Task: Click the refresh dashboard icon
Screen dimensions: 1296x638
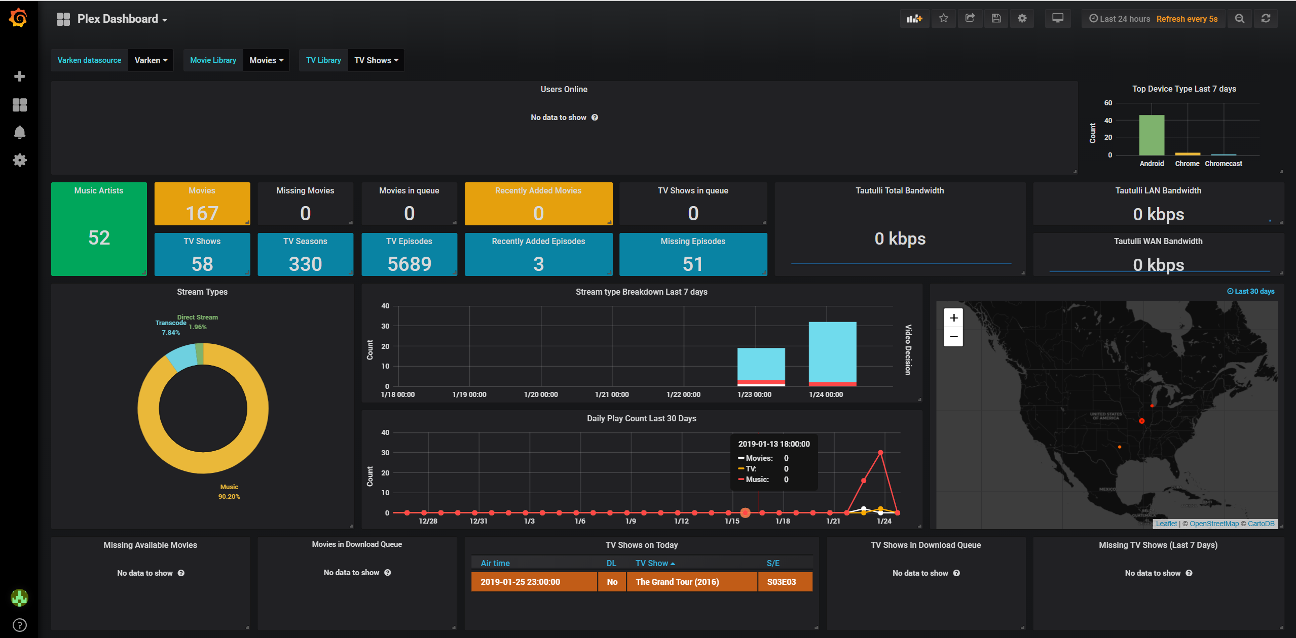Action: tap(1266, 19)
